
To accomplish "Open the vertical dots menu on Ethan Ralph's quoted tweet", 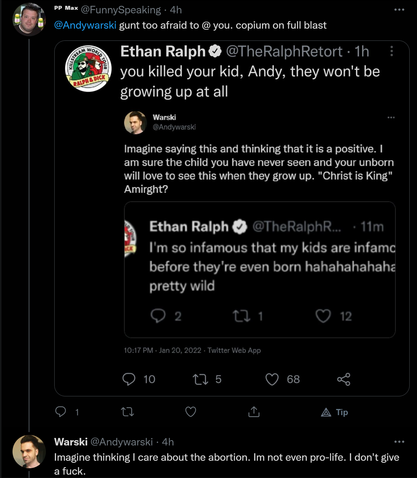I will (391, 51).
